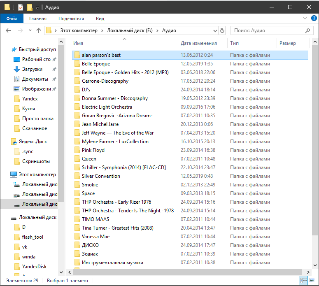Expand address bar history dropdown

pos(215,31)
